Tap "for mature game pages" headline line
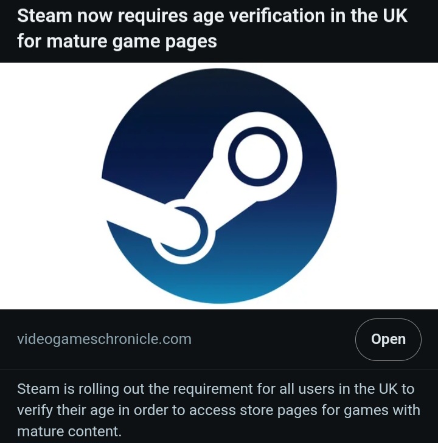The height and width of the screenshot is (443, 438). (x=117, y=41)
